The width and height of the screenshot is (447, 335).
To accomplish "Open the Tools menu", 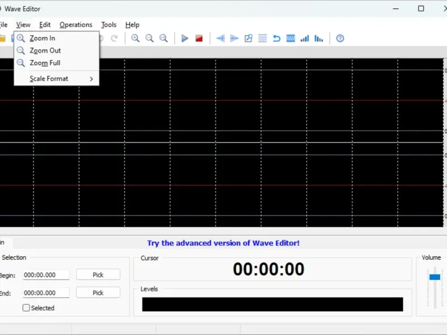I will 109,25.
